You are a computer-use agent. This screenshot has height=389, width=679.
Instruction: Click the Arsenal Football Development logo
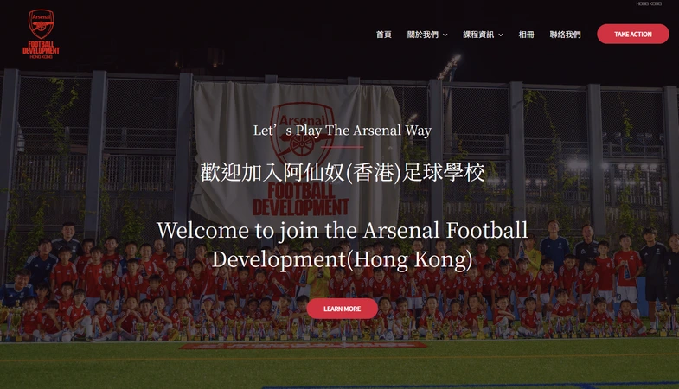click(42, 35)
